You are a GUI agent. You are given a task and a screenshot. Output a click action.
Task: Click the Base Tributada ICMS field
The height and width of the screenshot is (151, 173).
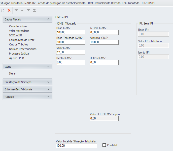[x=71, y=42]
